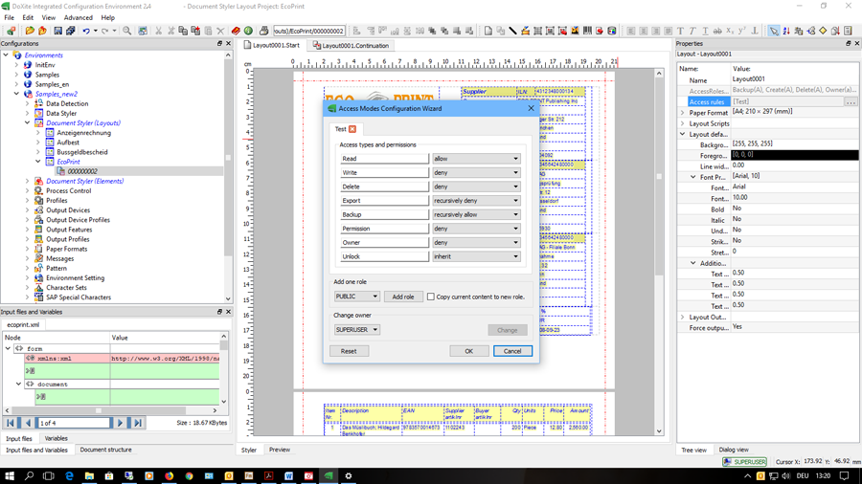Click the Print icon in toolbar

[x=264, y=31]
